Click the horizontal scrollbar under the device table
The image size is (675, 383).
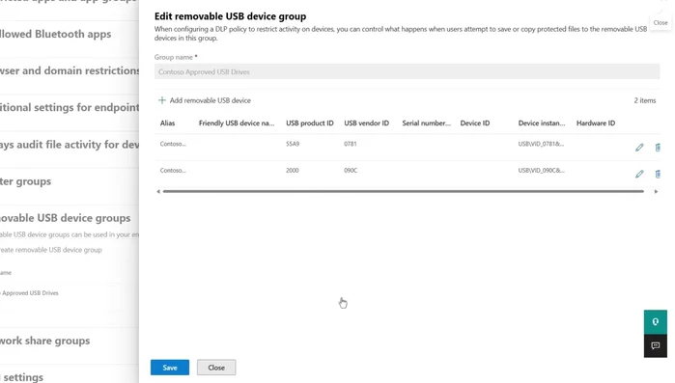[x=404, y=191]
